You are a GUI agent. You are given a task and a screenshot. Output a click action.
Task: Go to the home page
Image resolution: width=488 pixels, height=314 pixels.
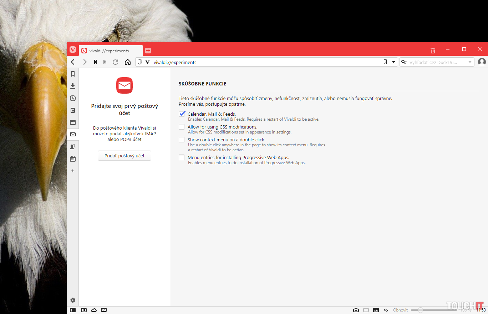tap(127, 62)
